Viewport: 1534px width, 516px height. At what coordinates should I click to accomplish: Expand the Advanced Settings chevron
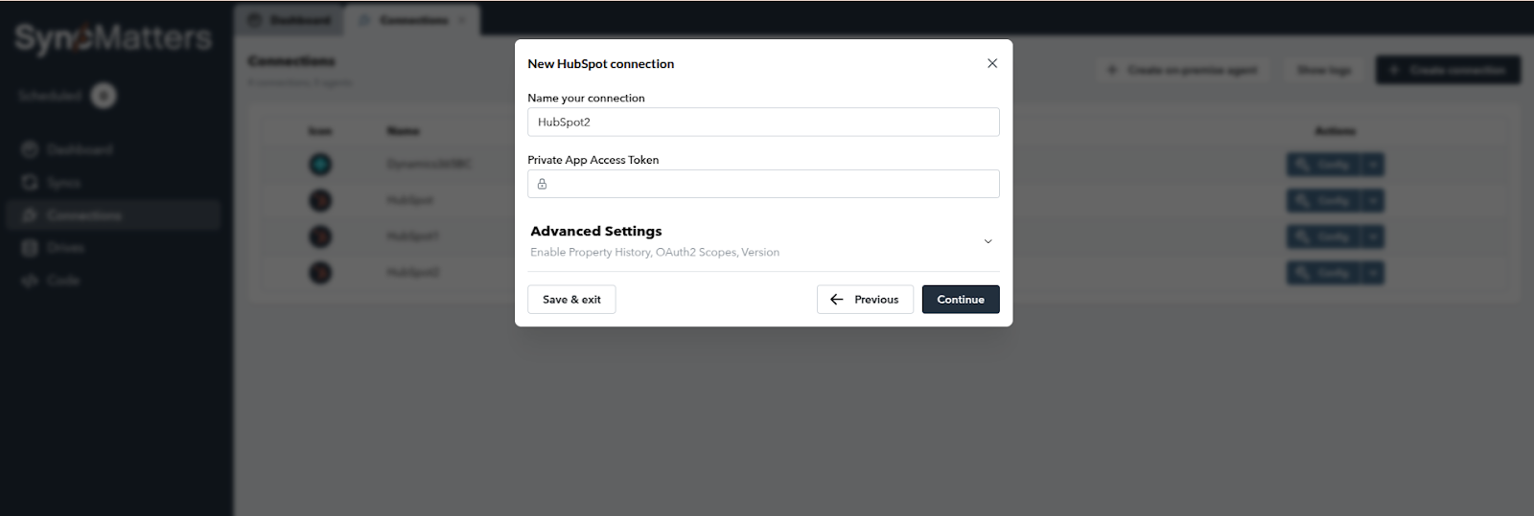coord(988,241)
